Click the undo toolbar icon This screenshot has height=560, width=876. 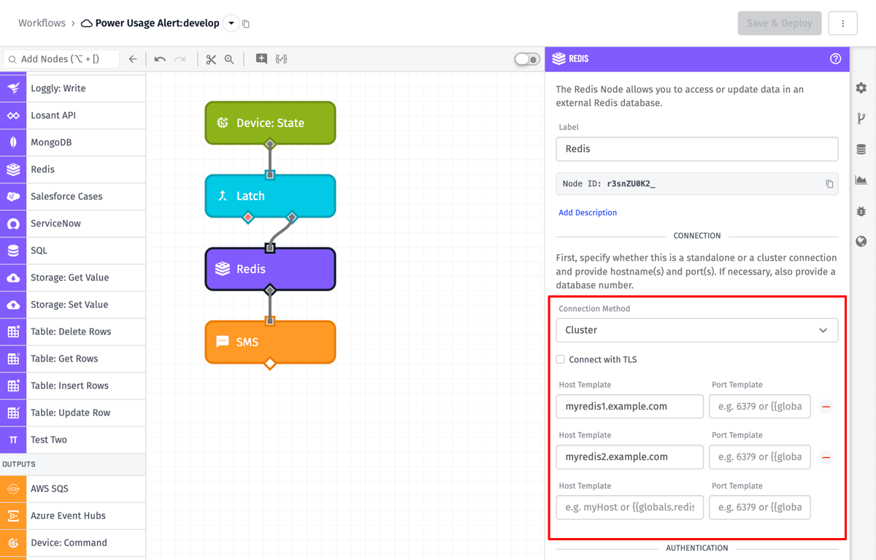[160, 59]
